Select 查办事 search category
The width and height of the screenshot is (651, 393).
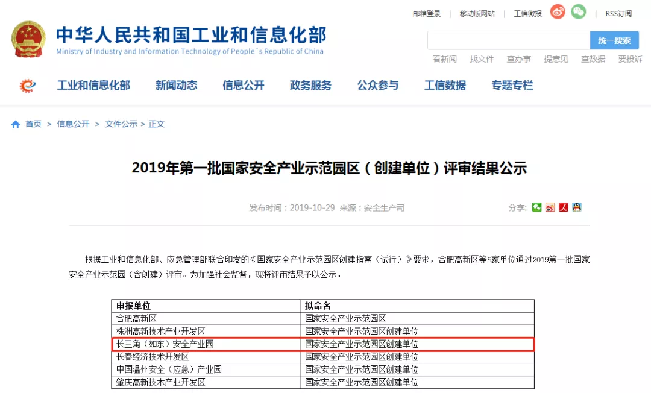519,59
